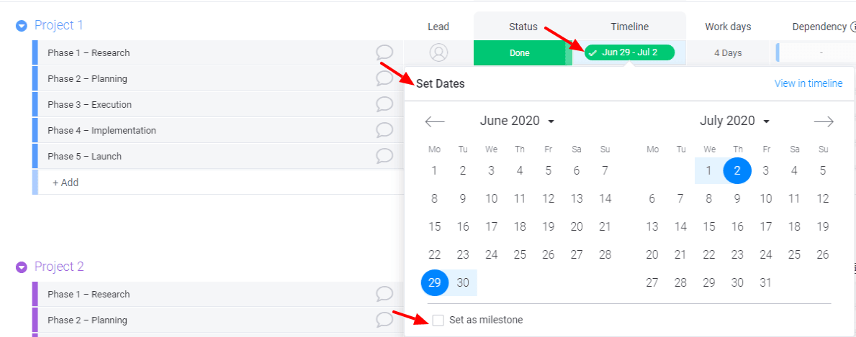The width and height of the screenshot is (856, 337).
Task: Collapse the Project 2 group
Action: pyautogui.click(x=22, y=267)
